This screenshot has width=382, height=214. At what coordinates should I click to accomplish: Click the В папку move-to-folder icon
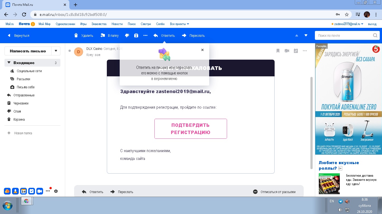pyautogui.click(x=103, y=35)
